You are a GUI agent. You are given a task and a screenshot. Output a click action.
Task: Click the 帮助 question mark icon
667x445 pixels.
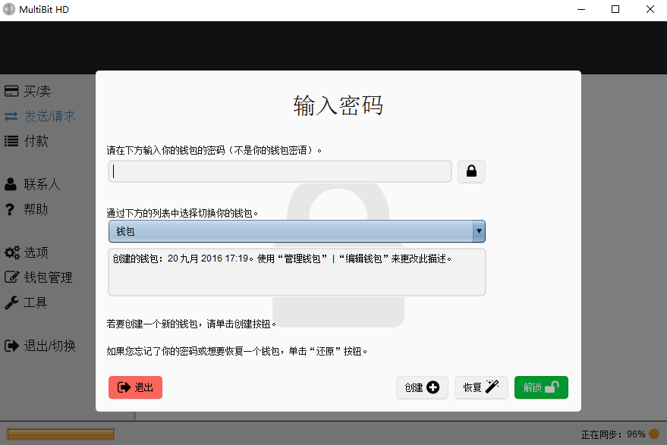[10, 209]
